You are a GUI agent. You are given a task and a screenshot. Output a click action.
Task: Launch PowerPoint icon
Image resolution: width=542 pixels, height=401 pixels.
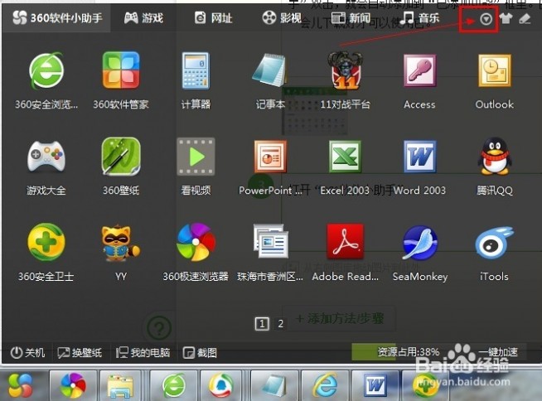(x=270, y=157)
